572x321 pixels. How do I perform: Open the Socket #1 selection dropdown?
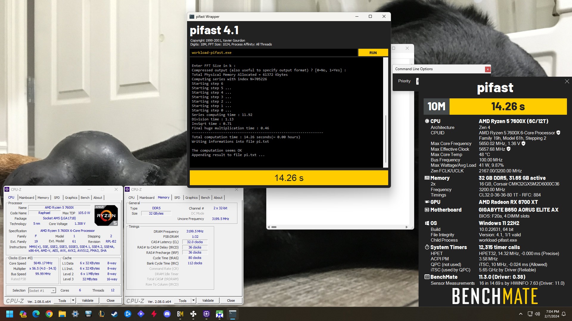42,290
